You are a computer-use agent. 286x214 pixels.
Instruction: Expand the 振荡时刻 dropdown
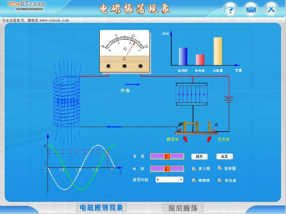[x=181, y=180]
